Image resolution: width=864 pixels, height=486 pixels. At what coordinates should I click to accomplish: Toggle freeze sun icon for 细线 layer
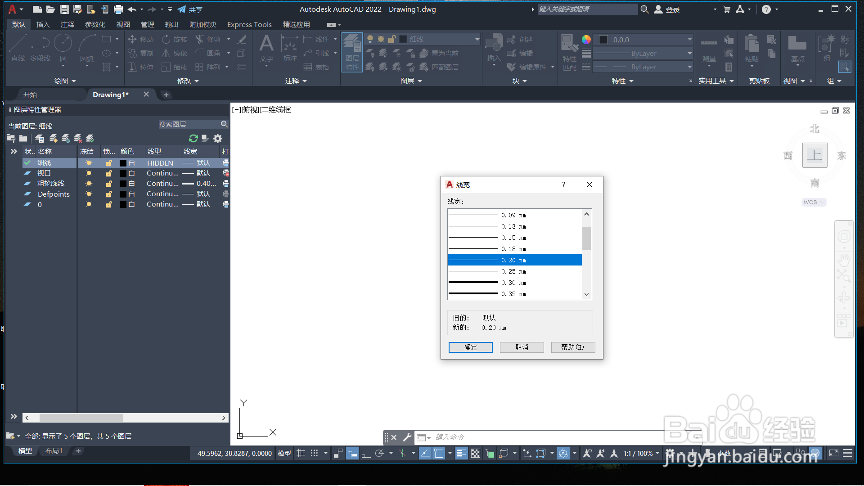89,163
